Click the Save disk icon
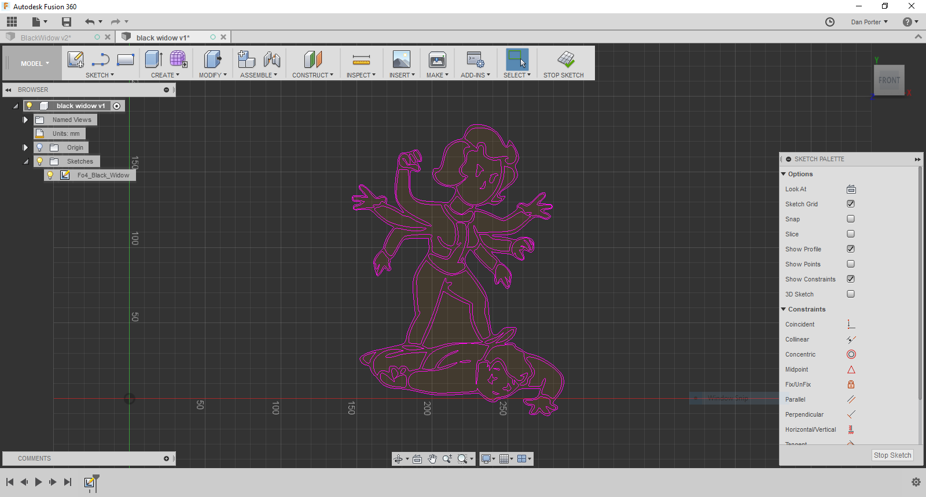 pyautogui.click(x=67, y=22)
